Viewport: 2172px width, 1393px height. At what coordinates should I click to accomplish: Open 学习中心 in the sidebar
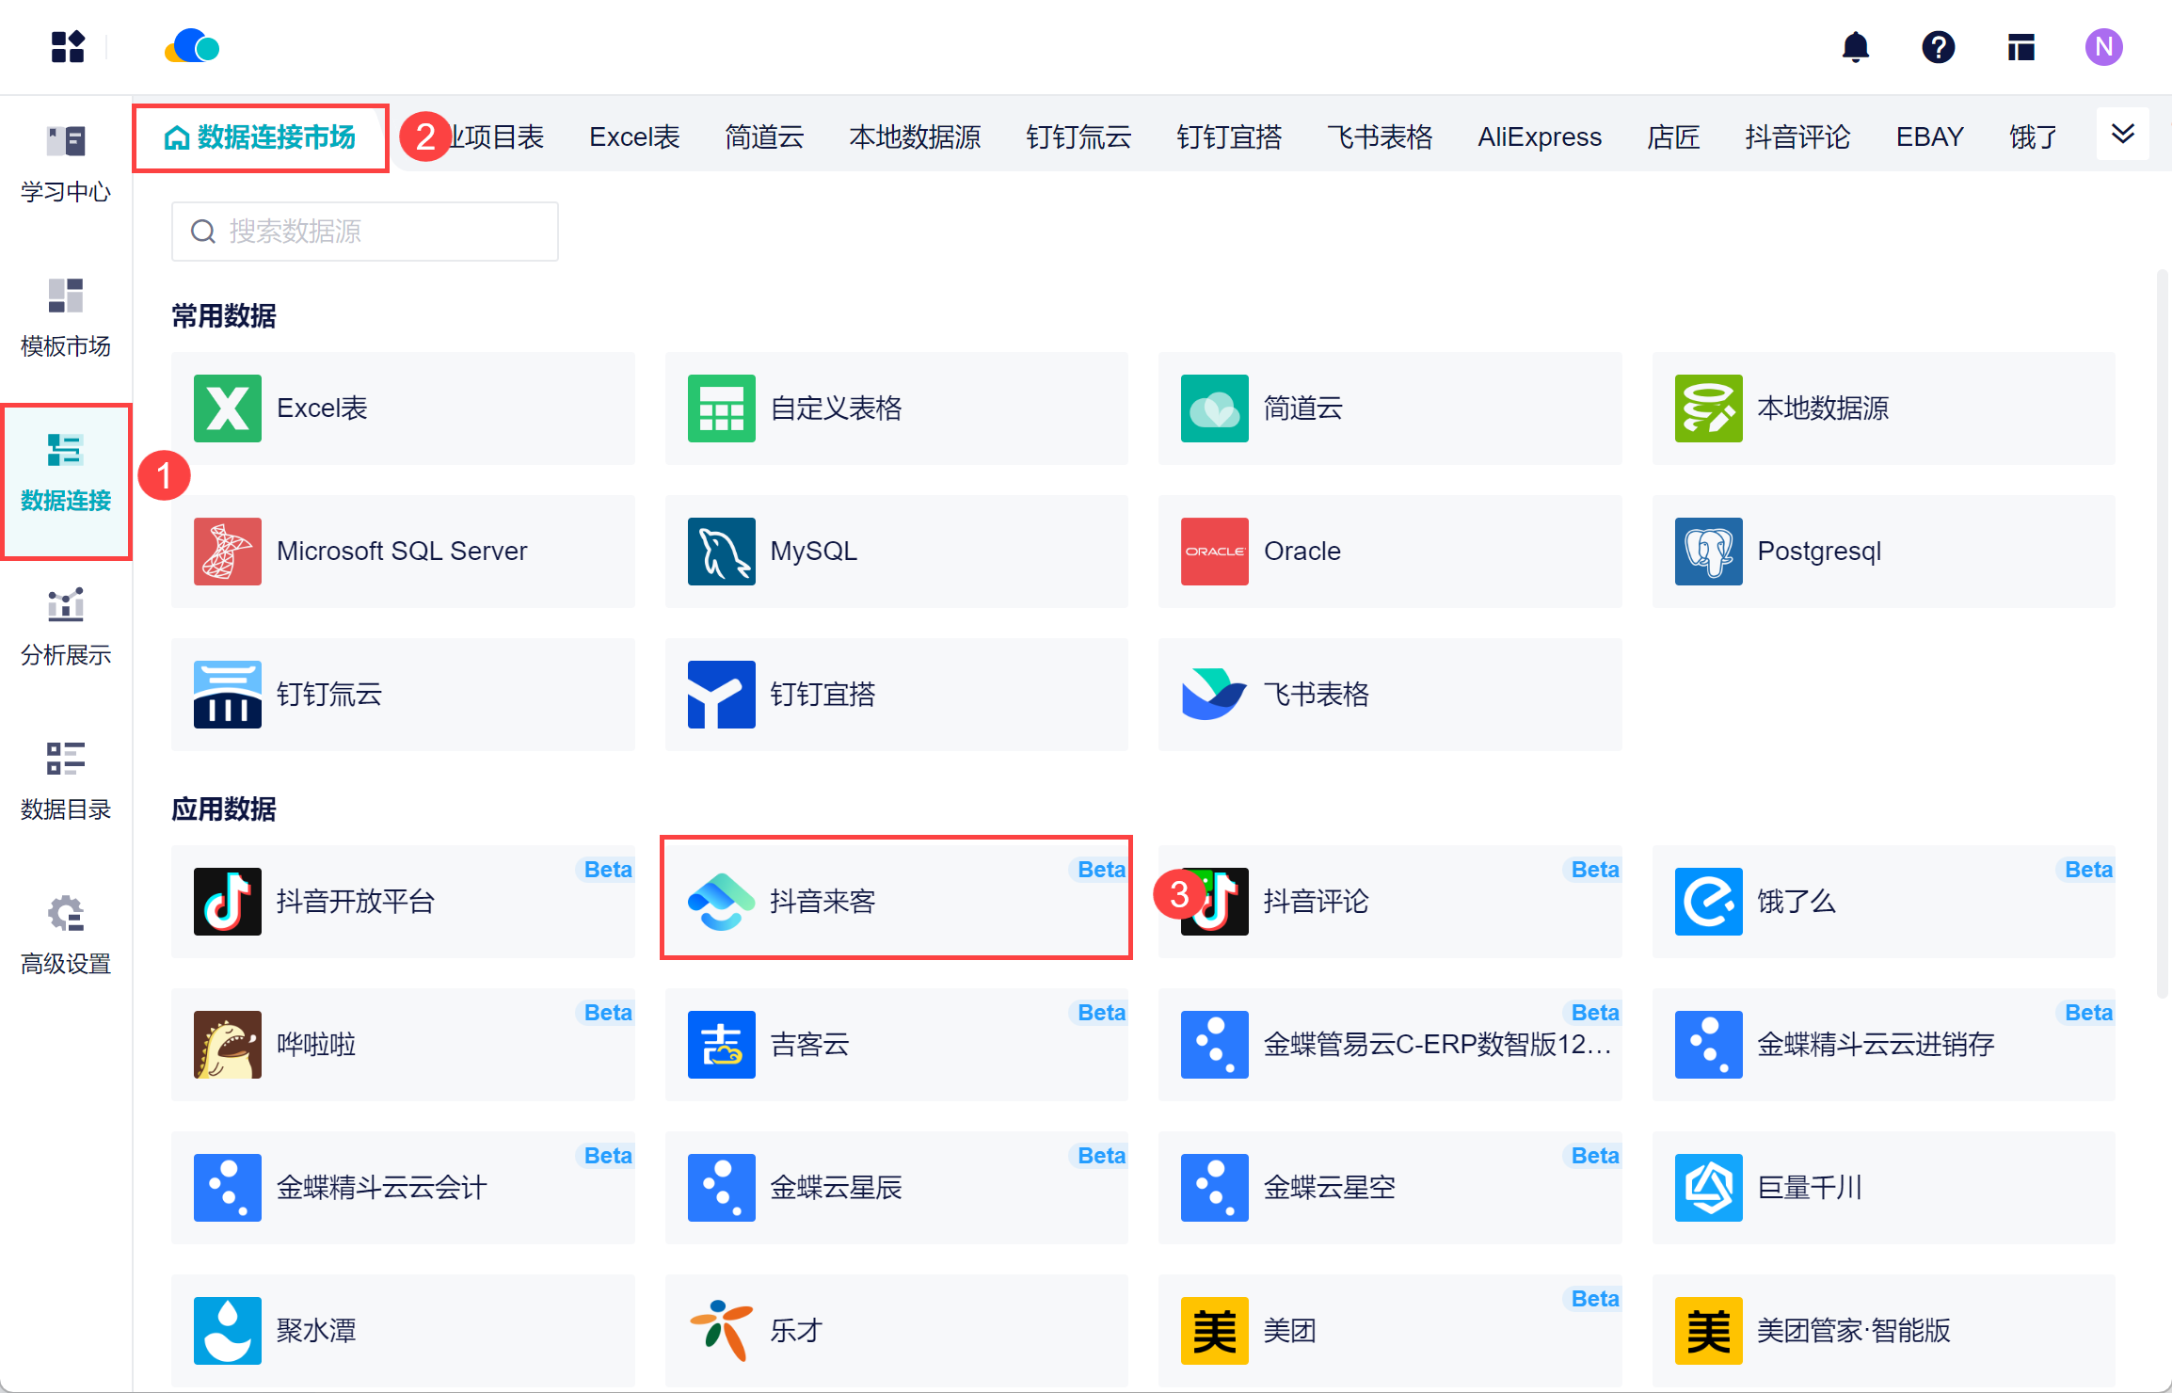[66, 165]
